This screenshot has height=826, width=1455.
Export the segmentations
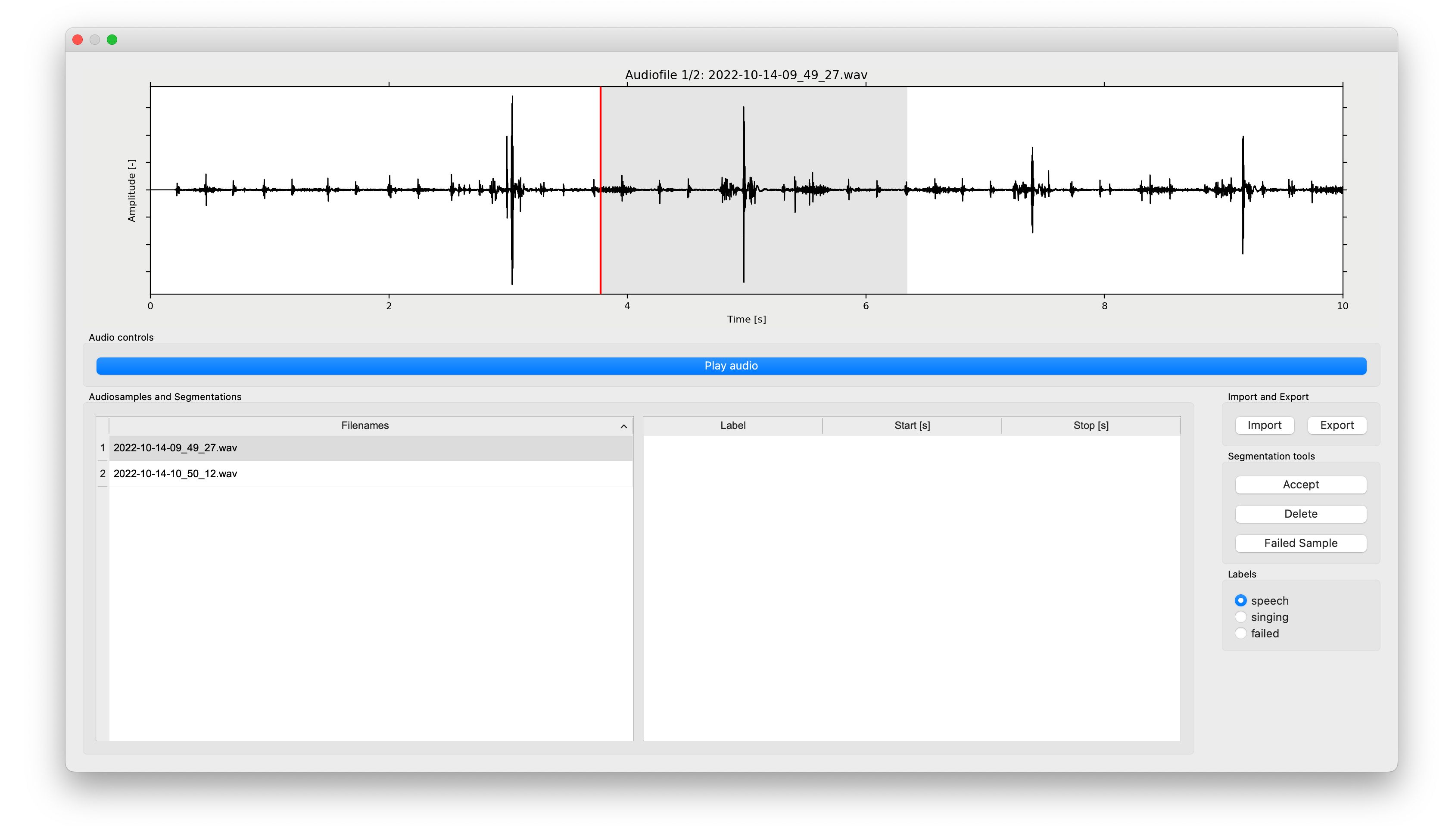tap(1337, 425)
